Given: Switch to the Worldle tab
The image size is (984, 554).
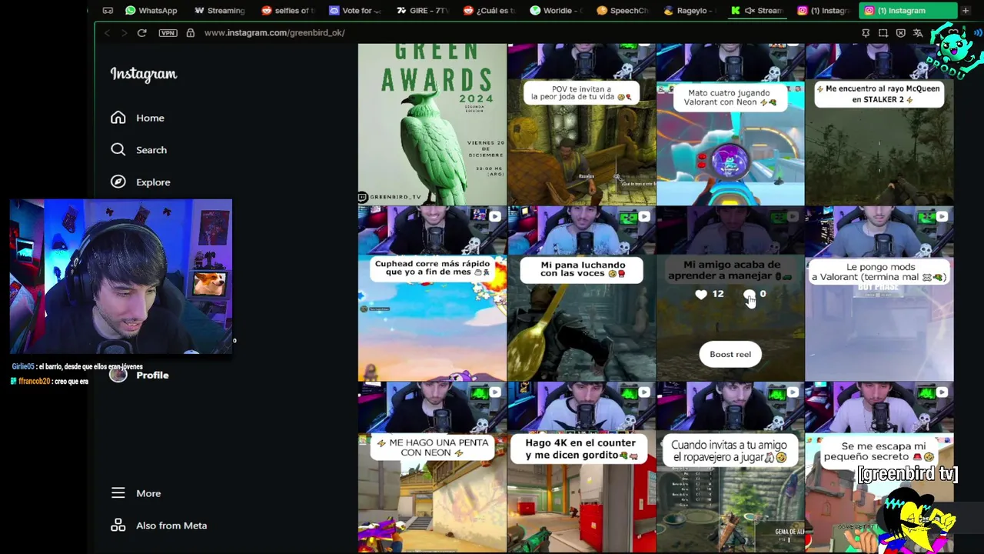Looking at the screenshot, I should tap(557, 11).
